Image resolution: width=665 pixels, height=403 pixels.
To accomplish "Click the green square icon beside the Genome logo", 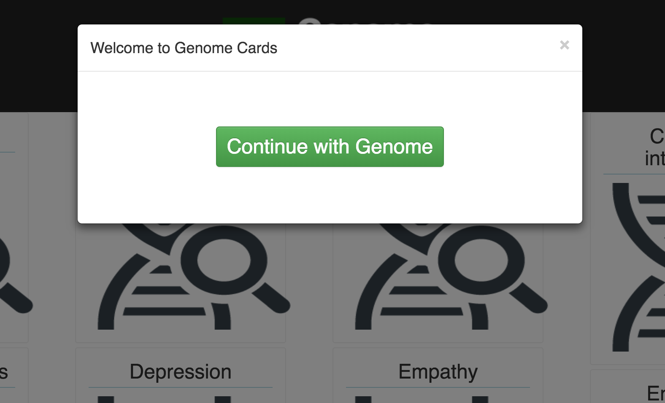I will pos(253,21).
